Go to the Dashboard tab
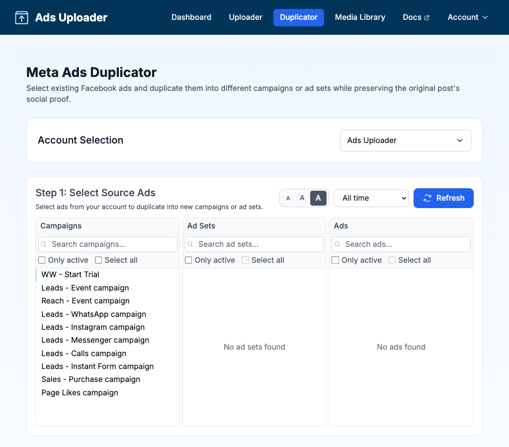 pyautogui.click(x=191, y=17)
